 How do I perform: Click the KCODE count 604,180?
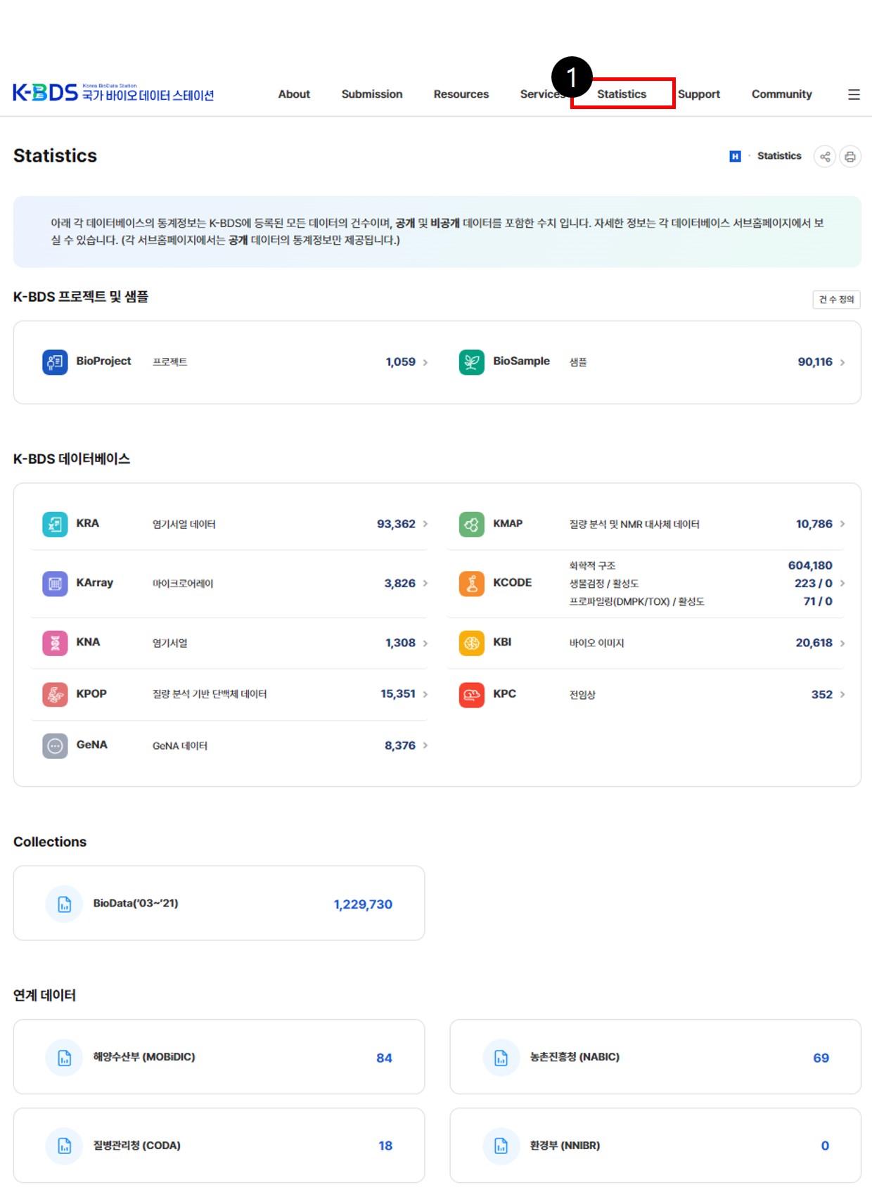[810, 566]
